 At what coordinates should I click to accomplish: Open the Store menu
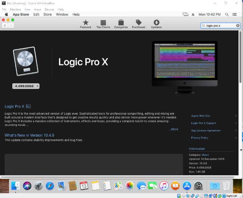[x=47, y=15]
